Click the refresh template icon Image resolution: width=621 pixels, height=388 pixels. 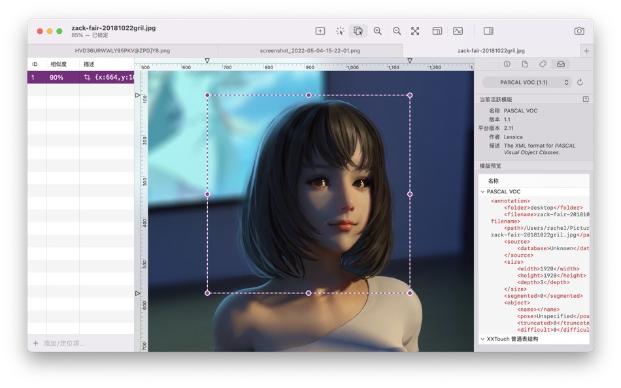(x=580, y=82)
